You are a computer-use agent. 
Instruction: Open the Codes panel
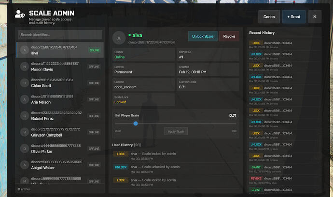click(269, 17)
